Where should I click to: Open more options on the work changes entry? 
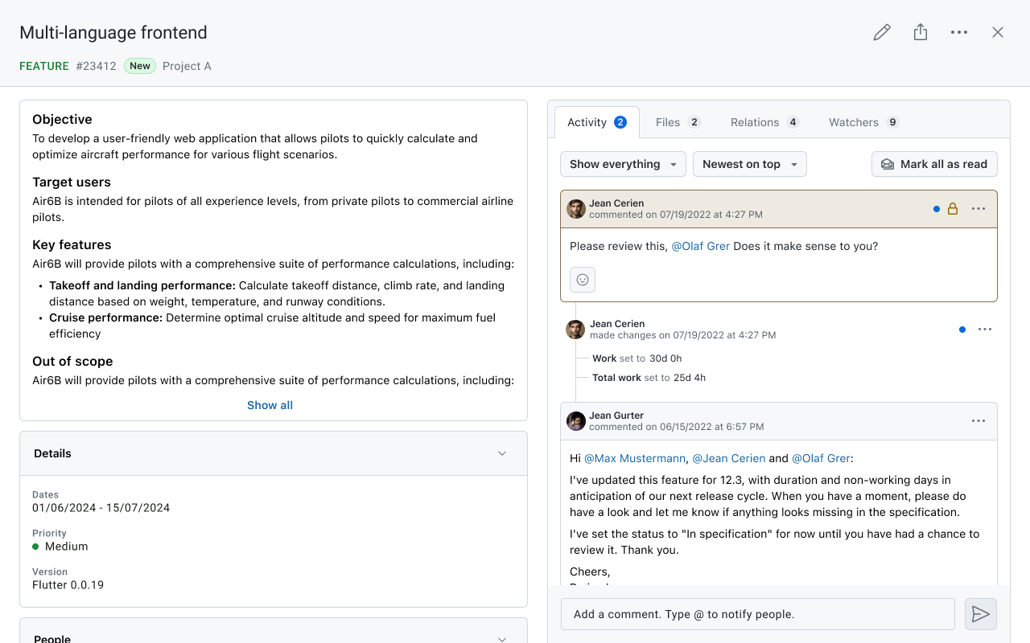(985, 330)
